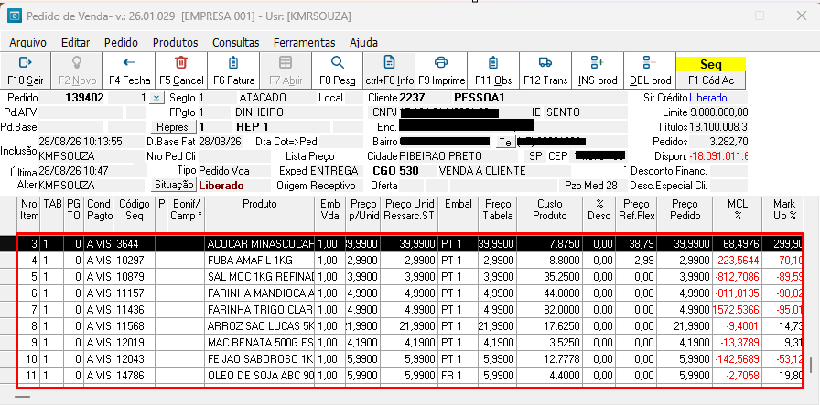This screenshot has width=820, height=405.
Task: Click code 14786 in Código Seq column
Action: (130, 375)
